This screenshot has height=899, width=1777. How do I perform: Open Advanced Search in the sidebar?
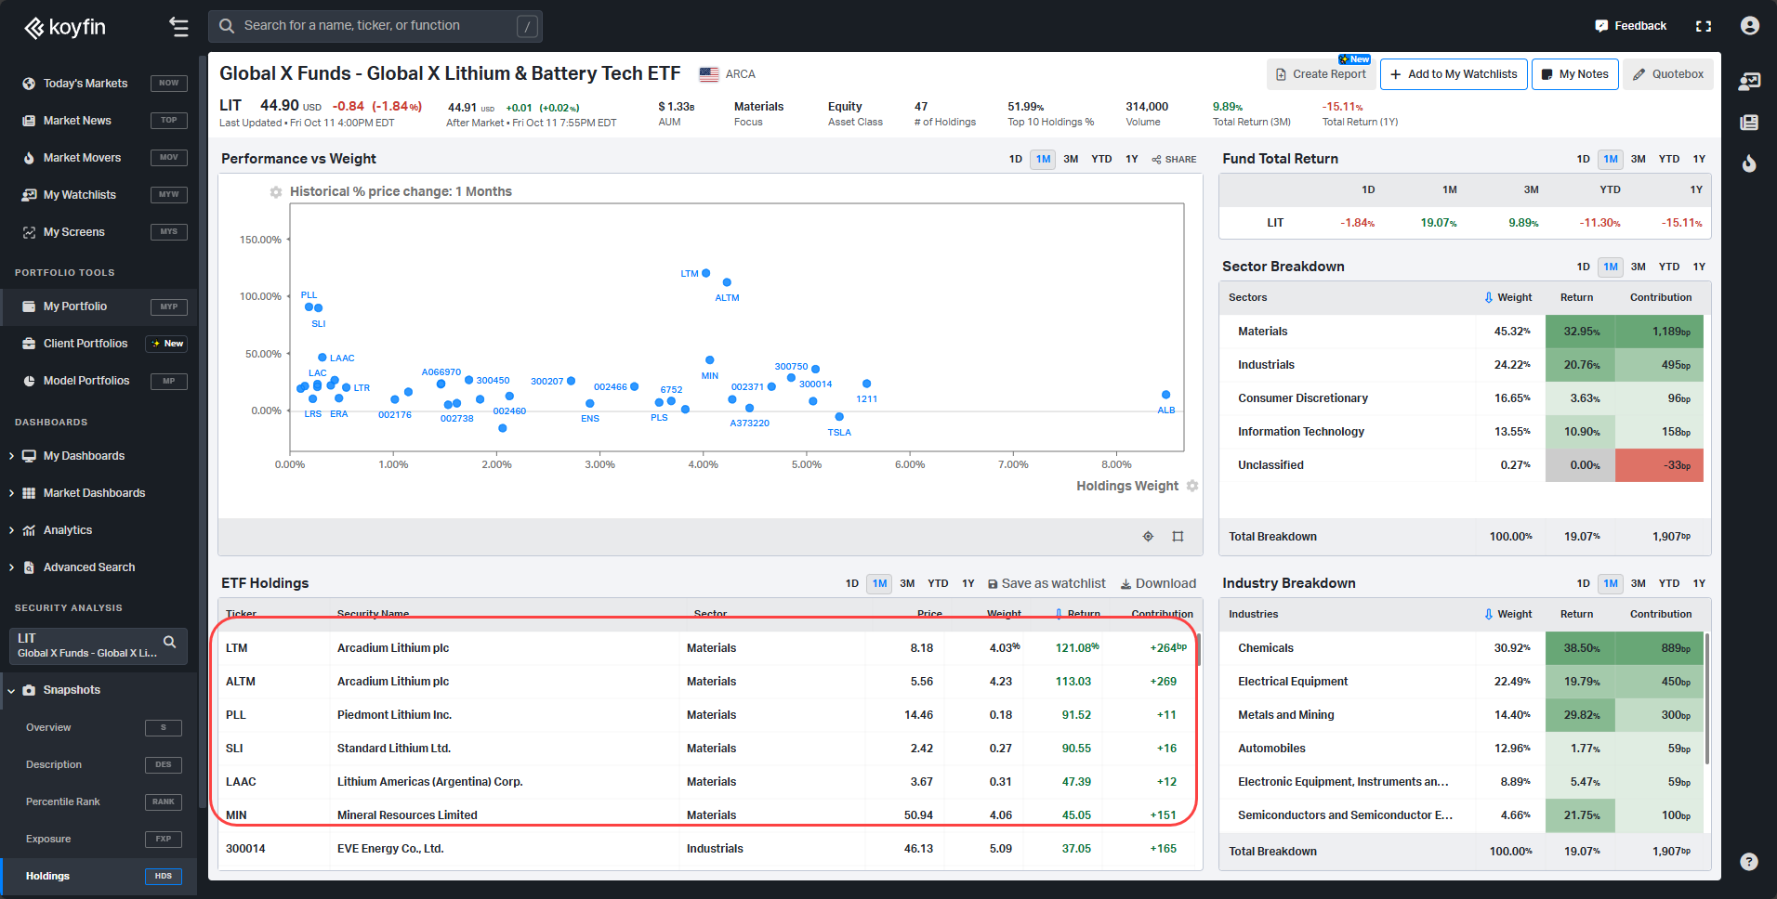pos(89,567)
